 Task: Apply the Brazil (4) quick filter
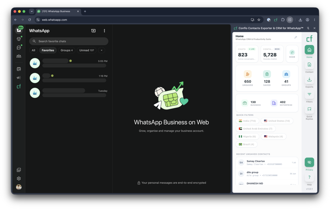pos(247,144)
